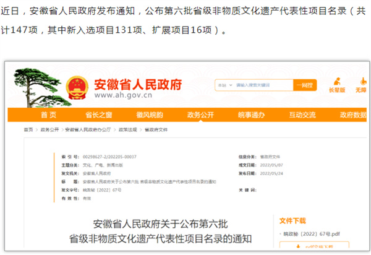The image size is (371, 255).
Task: Select the validity value 有效
Action: pos(87,199)
